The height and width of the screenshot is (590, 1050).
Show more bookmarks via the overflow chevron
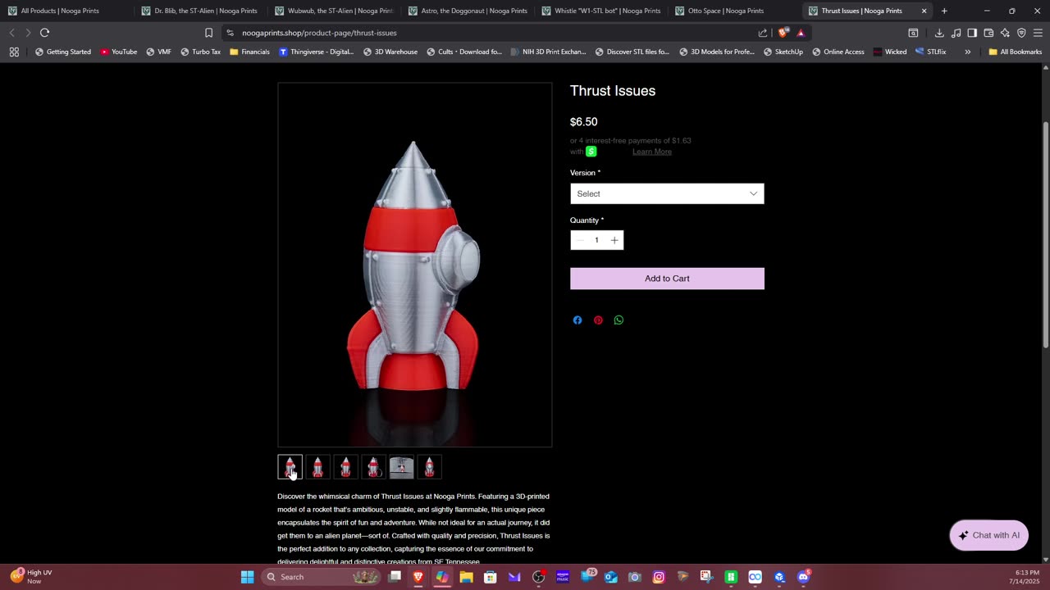tap(968, 52)
